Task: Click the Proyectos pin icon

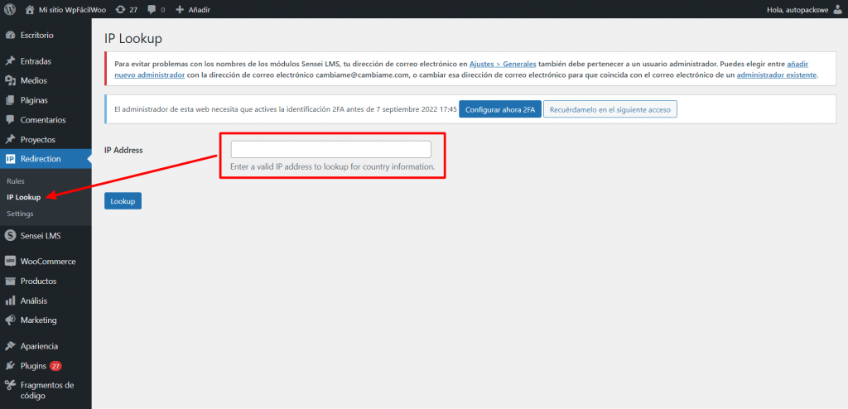Action: click(10, 139)
